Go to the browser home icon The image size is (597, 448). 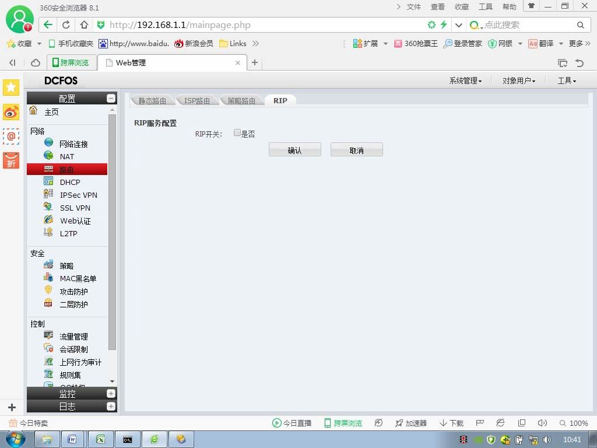coord(84,25)
